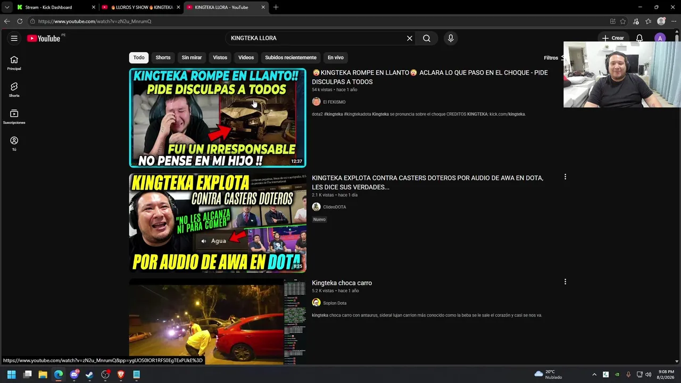The image size is (681, 383).
Task: Open YouTube notifications bell
Action: point(640,38)
